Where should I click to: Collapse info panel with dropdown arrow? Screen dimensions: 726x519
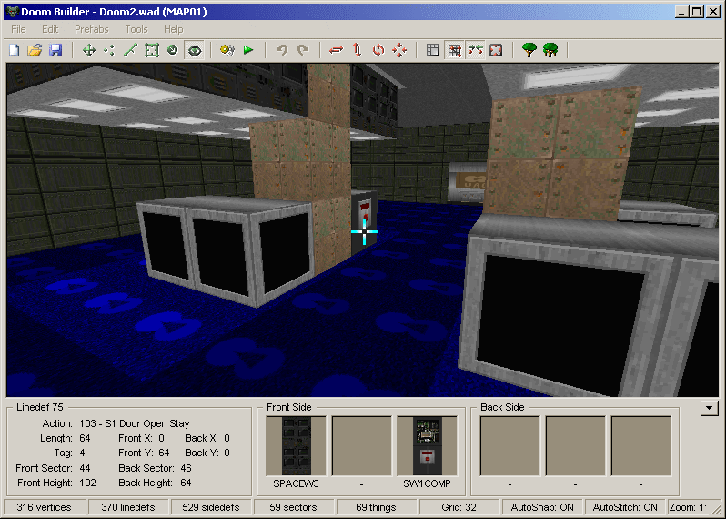click(x=709, y=408)
